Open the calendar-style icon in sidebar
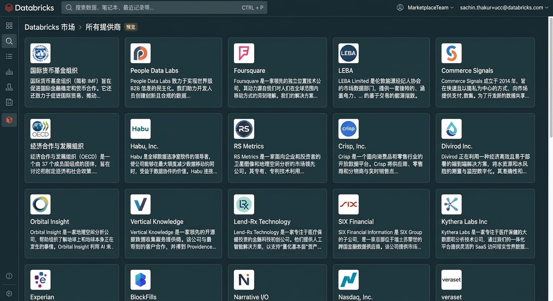 point(9,102)
